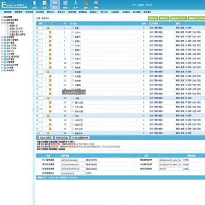205x205 pixels.
Task: Select the highlighted 栏目 (Column) navigation icon
Action: click(x=55, y=5)
